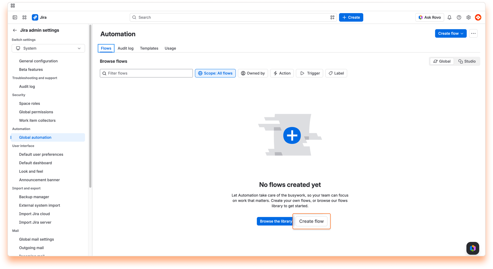Open the floating Rovo chat icon
Image resolution: width=493 pixels, height=269 pixels.
pyautogui.click(x=473, y=248)
